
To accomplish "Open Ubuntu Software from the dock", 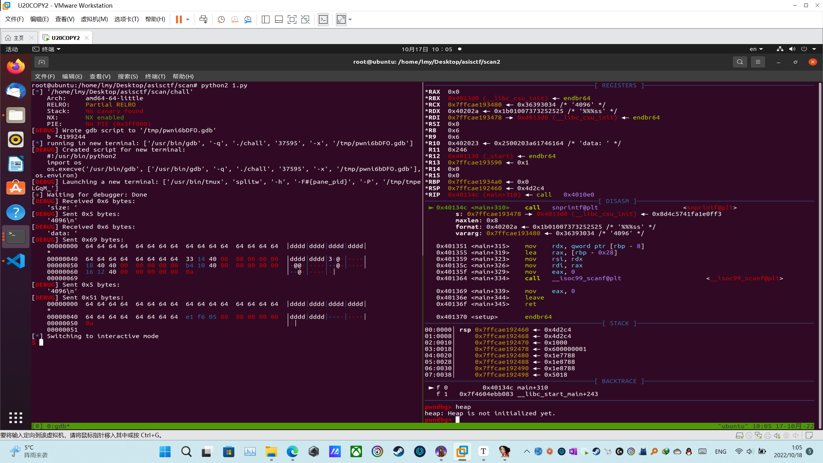I will pos(15,188).
